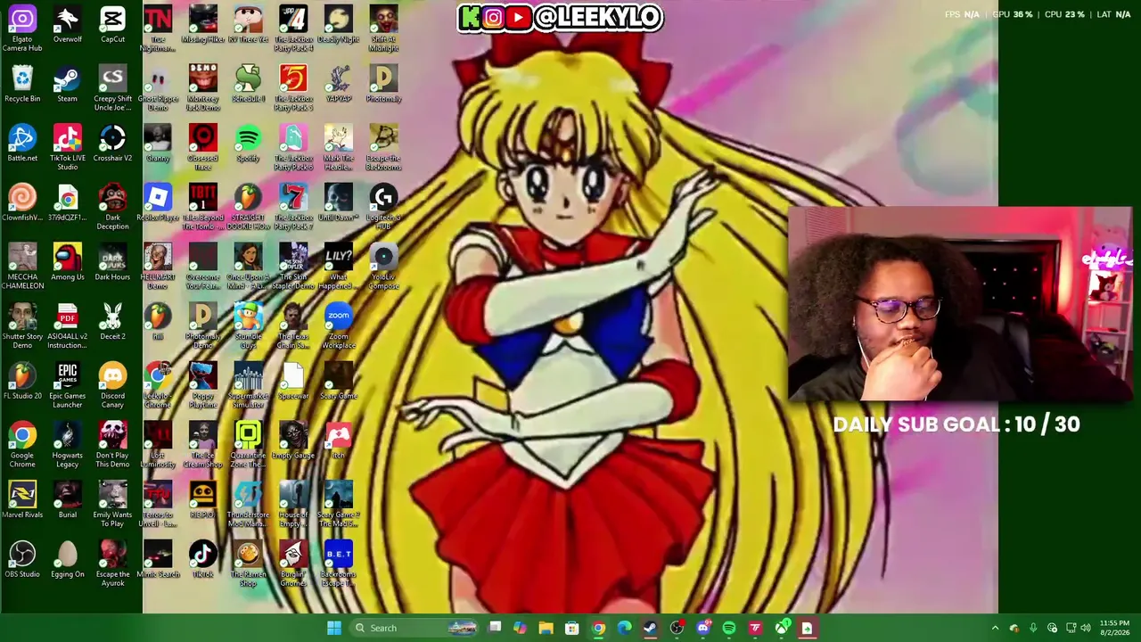Select The Ramen Shop desktop icon
Screen dimensions: 1141x642
coord(248,564)
